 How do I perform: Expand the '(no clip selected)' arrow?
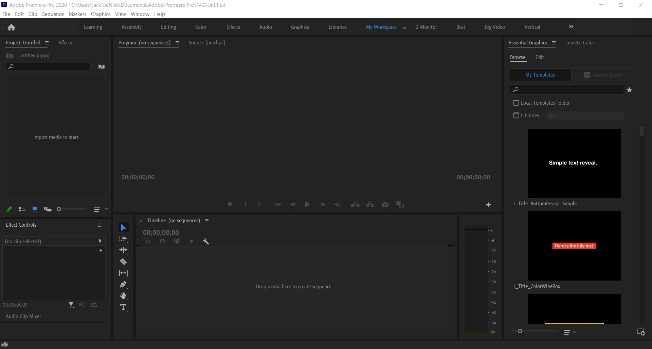point(100,241)
